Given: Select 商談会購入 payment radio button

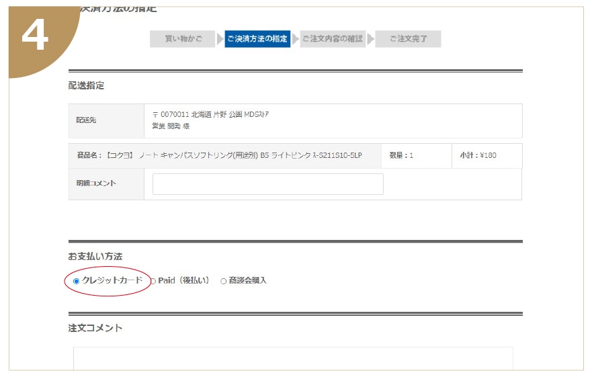Looking at the screenshot, I should 224,281.
